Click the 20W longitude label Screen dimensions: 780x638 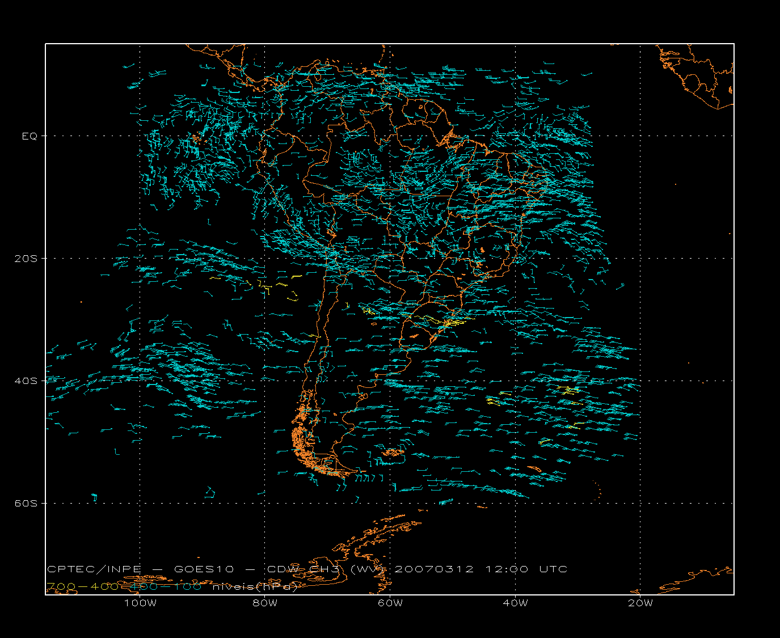tap(640, 603)
